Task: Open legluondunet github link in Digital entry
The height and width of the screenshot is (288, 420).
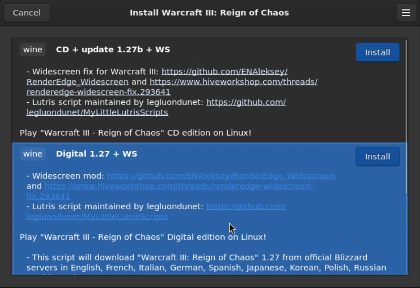Action: tap(156, 211)
